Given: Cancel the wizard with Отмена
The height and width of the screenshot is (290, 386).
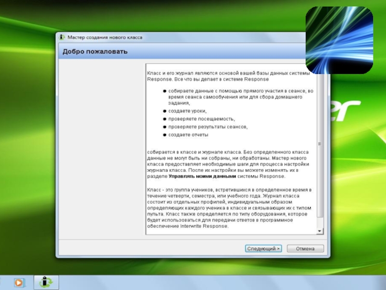Looking at the screenshot, I should (305, 248).
